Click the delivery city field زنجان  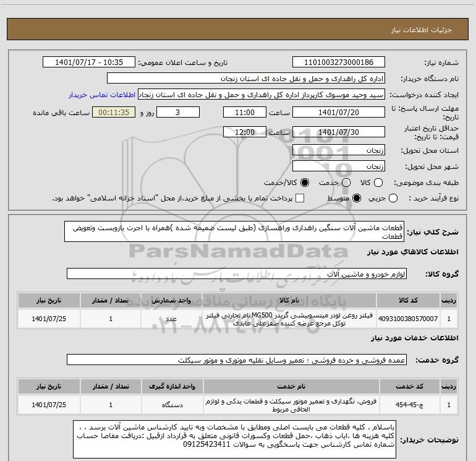coord(339,166)
